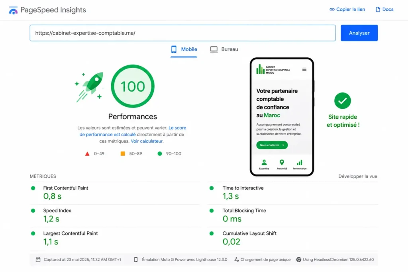The height and width of the screenshot is (272, 408).
Task: Click the Speed Index green dot
Action: point(33,211)
